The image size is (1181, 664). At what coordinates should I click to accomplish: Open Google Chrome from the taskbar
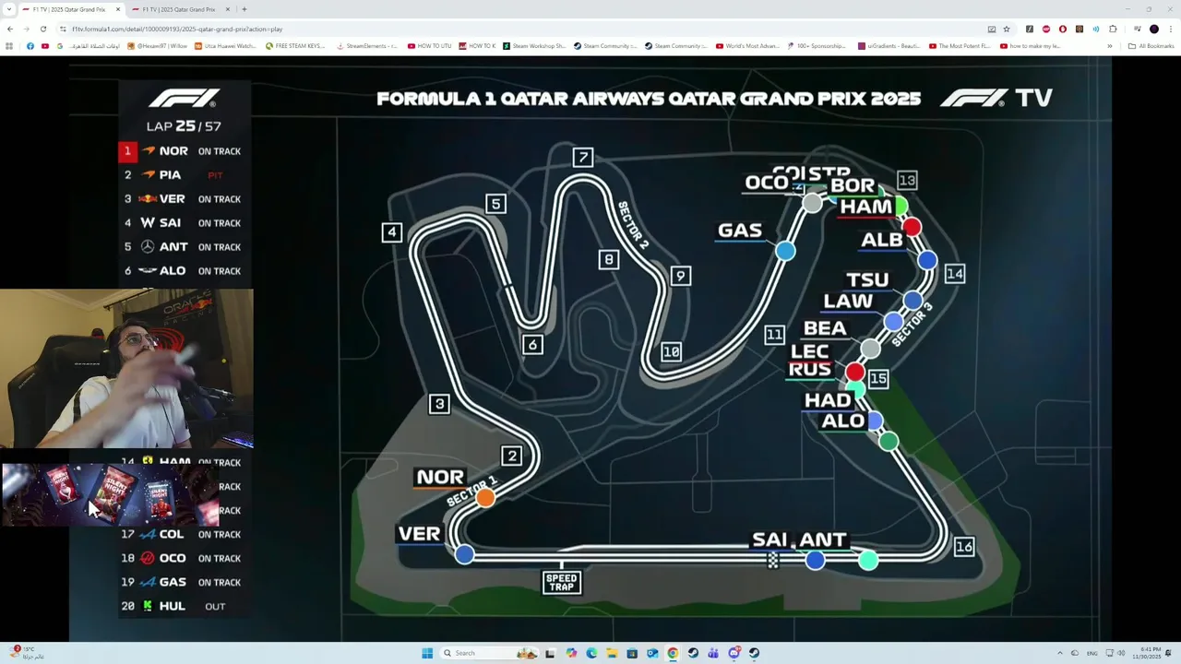pyautogui.click(x=673, y=653)
